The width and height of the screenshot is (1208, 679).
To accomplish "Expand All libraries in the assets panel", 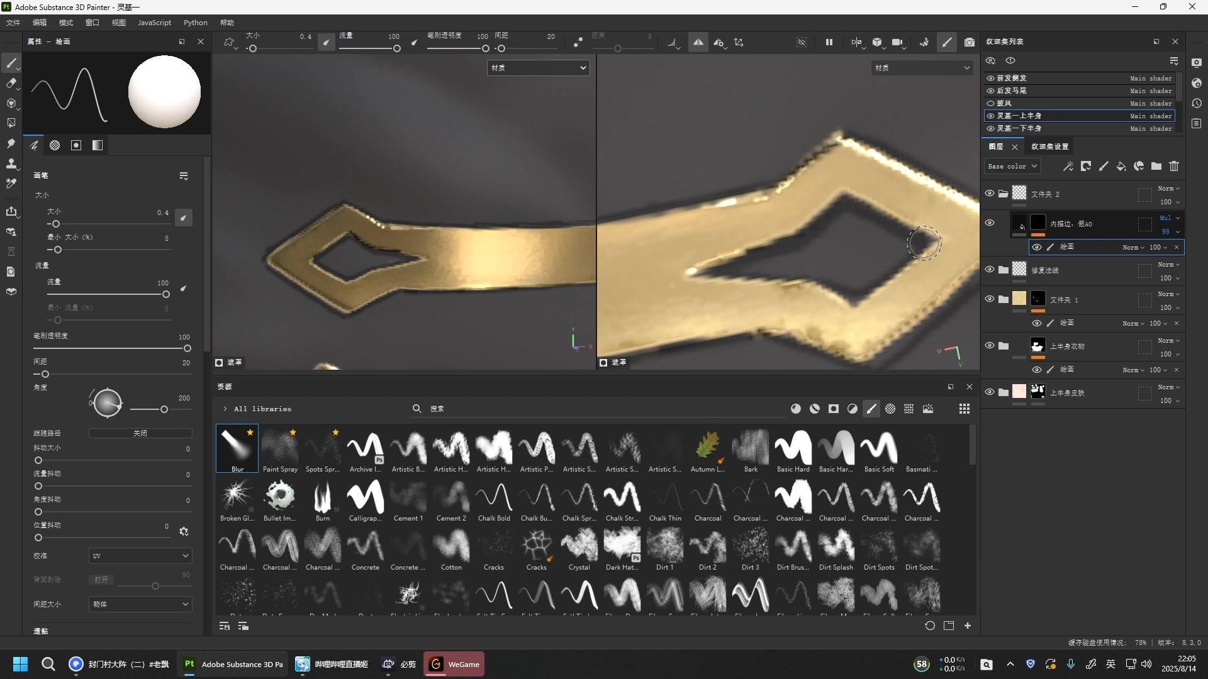I will click(x=225, y=409).
